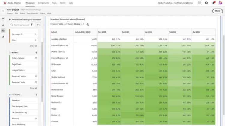Open the Share menu in project menu bar
Screen dimensions: 225x126
[42, 13]
